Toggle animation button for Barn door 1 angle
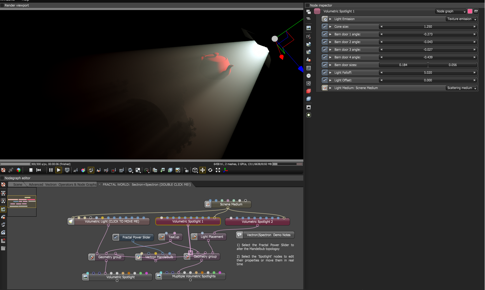 [325, 34]
